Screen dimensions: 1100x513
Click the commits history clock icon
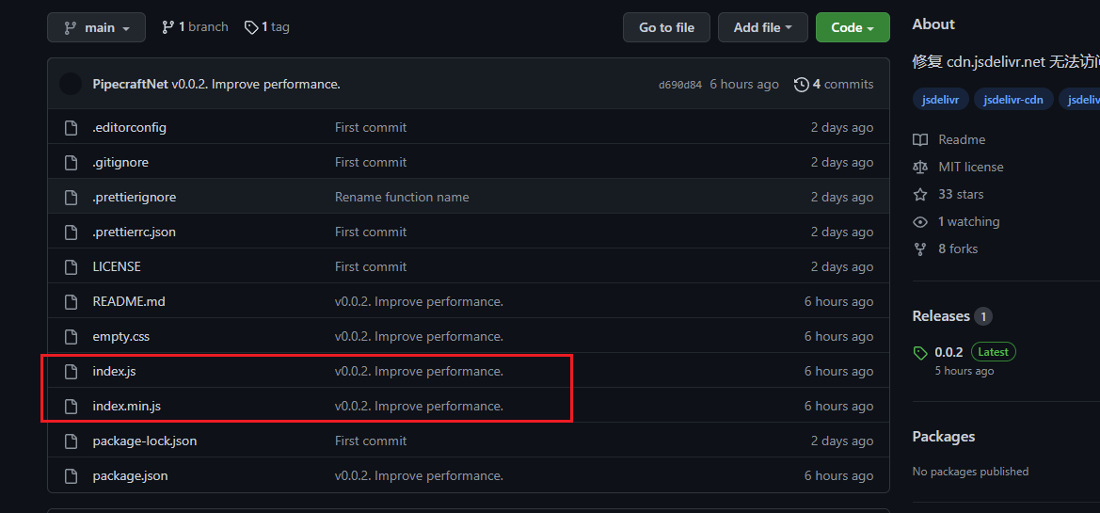801,84
